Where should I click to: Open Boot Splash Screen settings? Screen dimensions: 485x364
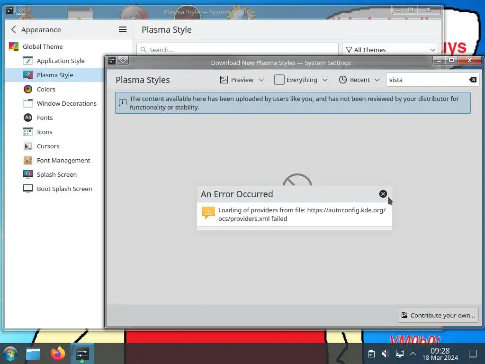point(56,189)
